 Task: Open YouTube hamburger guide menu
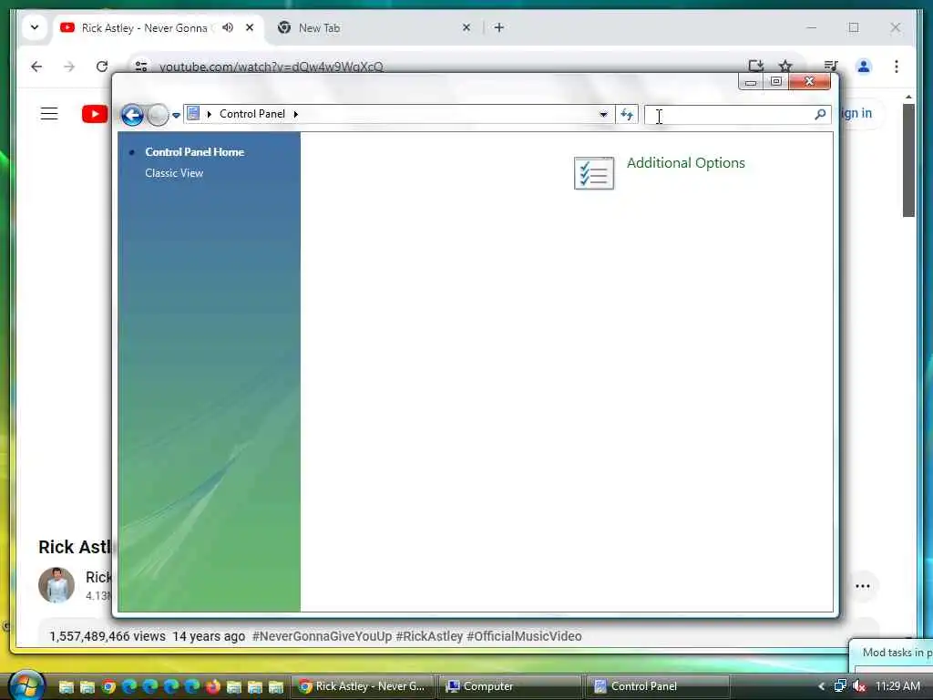coord(49,114)
